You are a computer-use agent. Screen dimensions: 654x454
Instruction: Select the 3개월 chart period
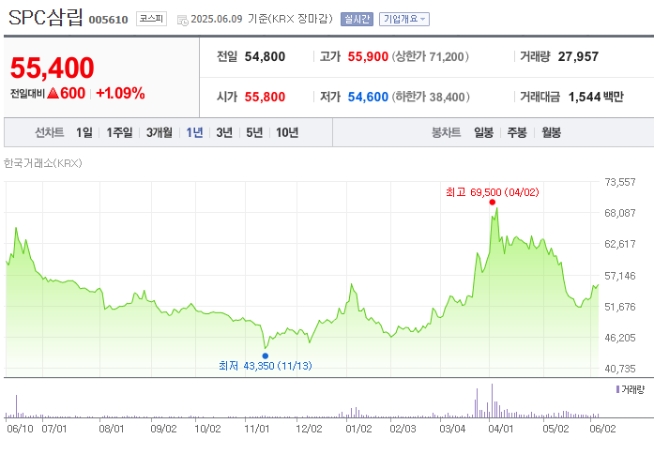(159, 132)
